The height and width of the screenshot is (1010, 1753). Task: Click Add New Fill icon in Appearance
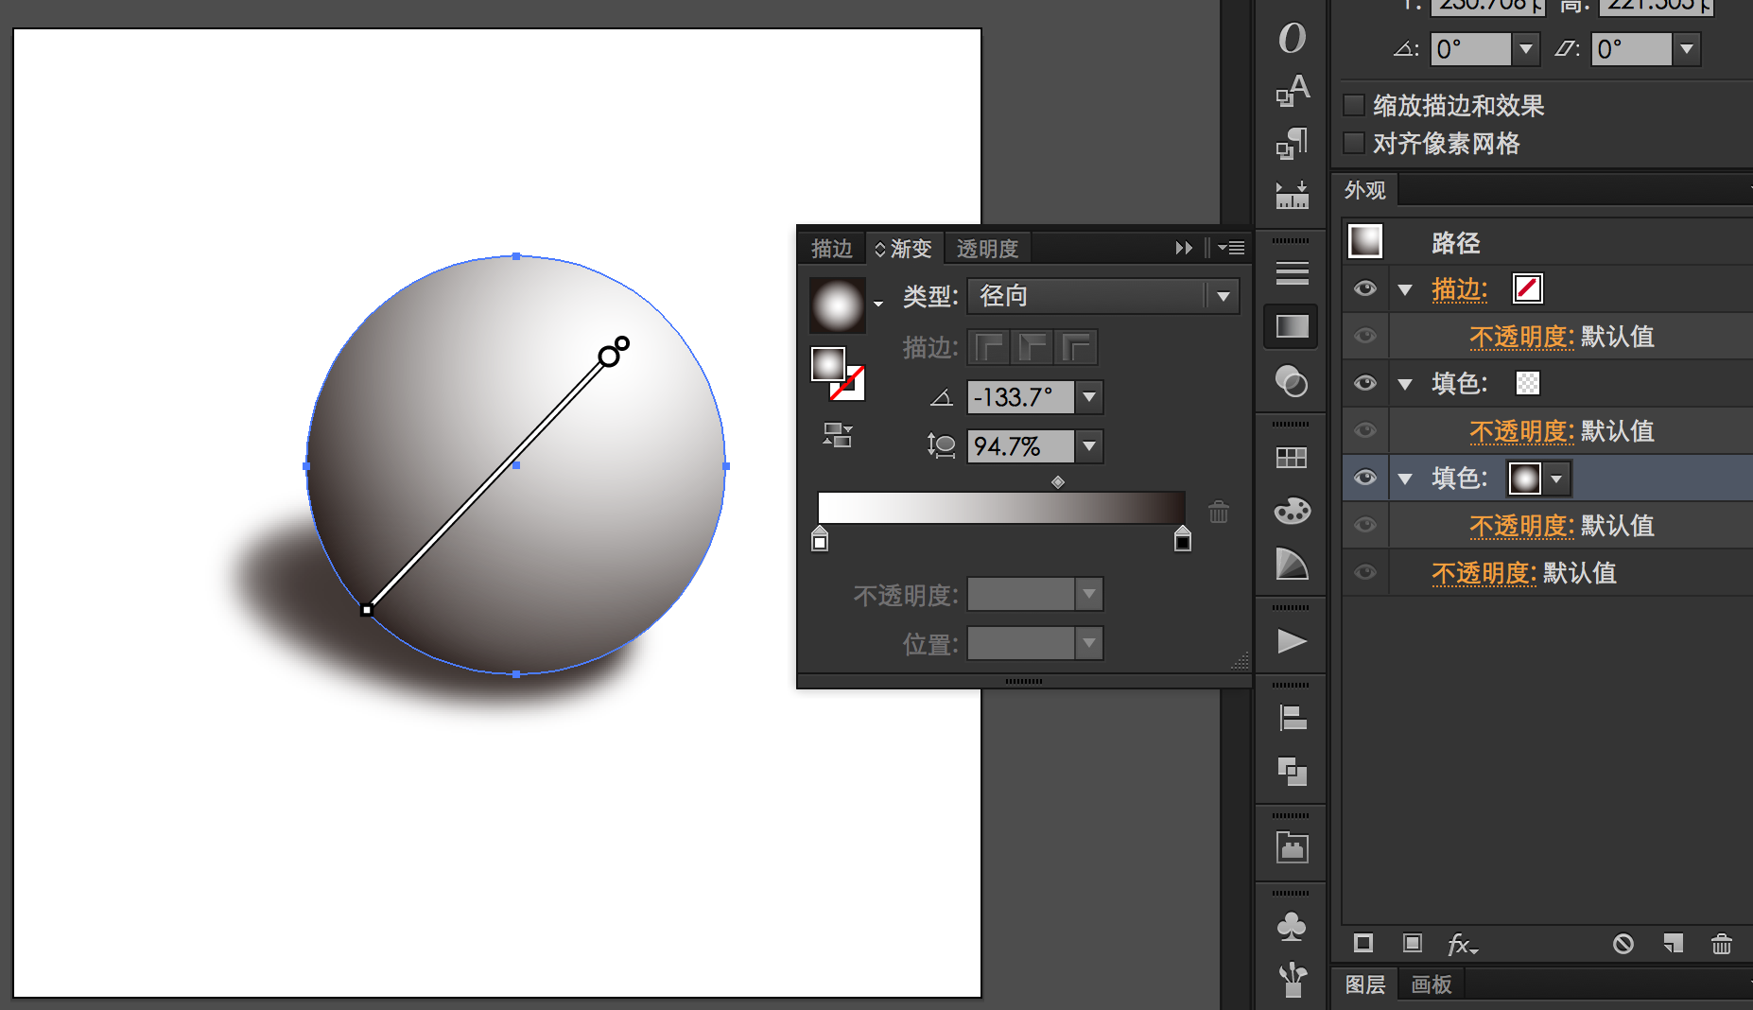1412,943
